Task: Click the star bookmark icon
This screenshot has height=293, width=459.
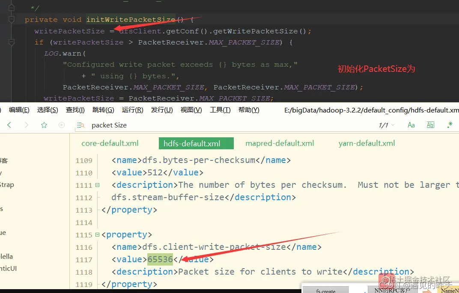Action: pyautogui.click(x=44, y=125)
